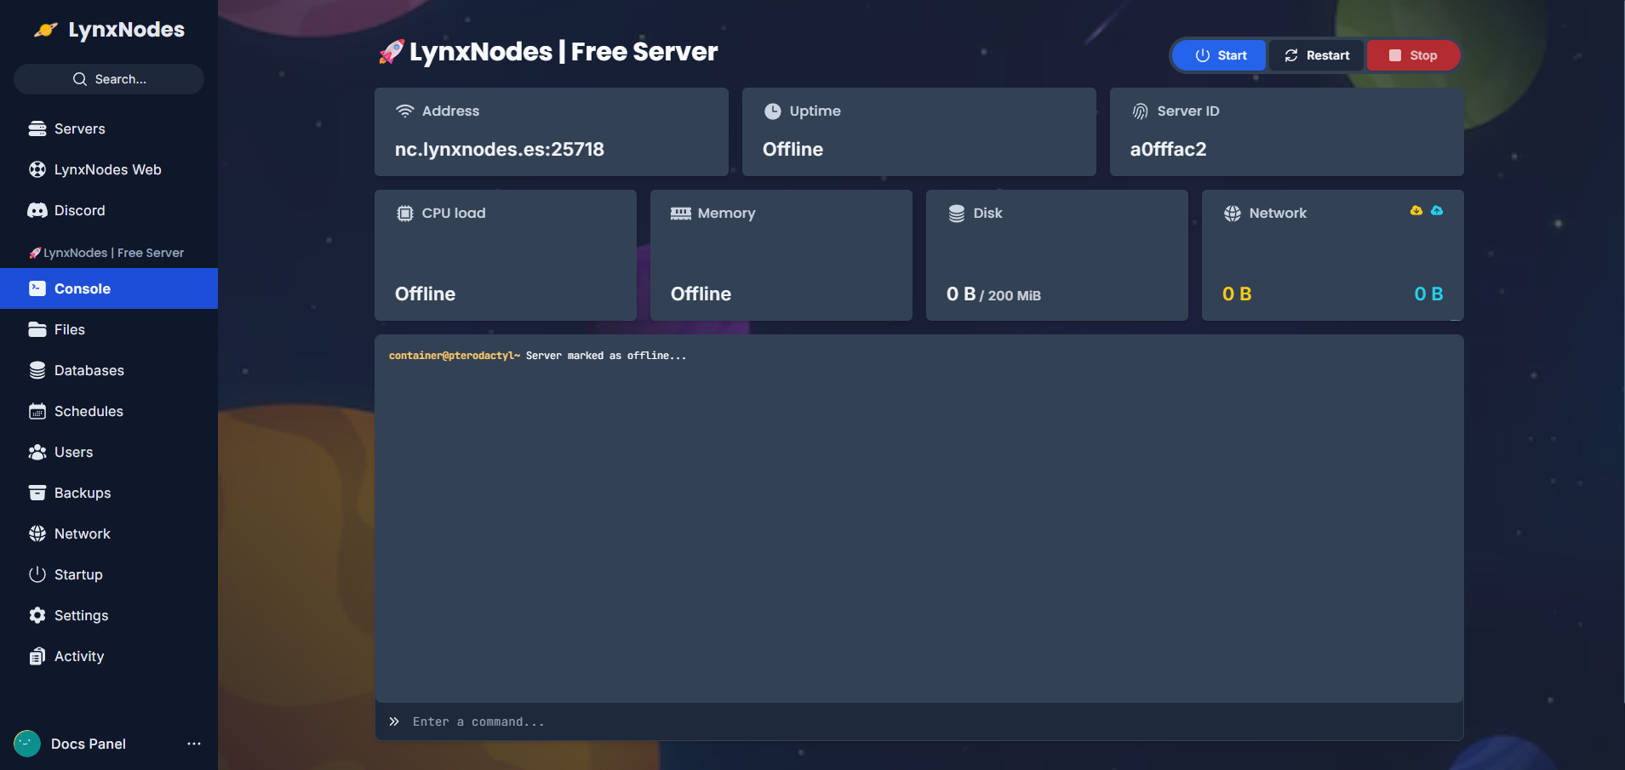The image size is (1625, 770).
Task: Click the server ID a0fffac2
Action: click(x=1168, y=149)
